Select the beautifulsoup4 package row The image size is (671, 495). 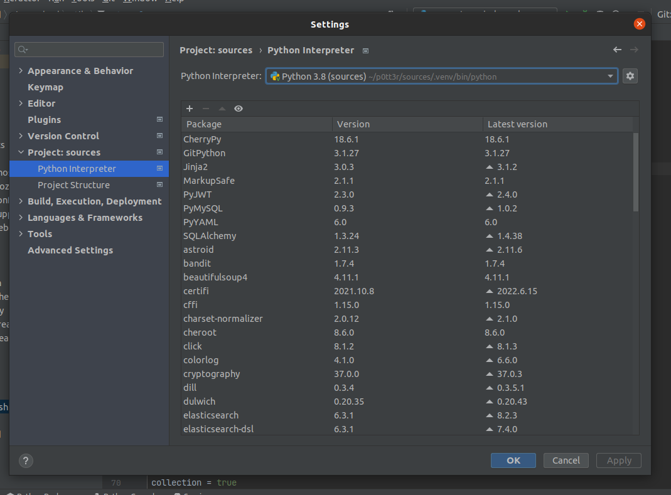click(x=407, y=277)
